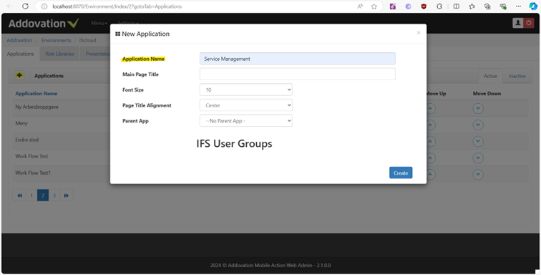Image resolution: width=541 pixels, height=275 pixels.
Task: Close the New Application dialog
Action: [419, 33]
